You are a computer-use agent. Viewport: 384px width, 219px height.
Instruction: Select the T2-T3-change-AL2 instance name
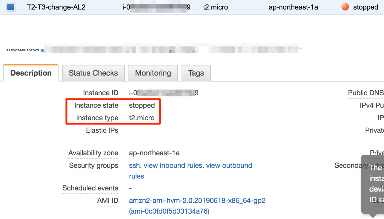point(56,7)
